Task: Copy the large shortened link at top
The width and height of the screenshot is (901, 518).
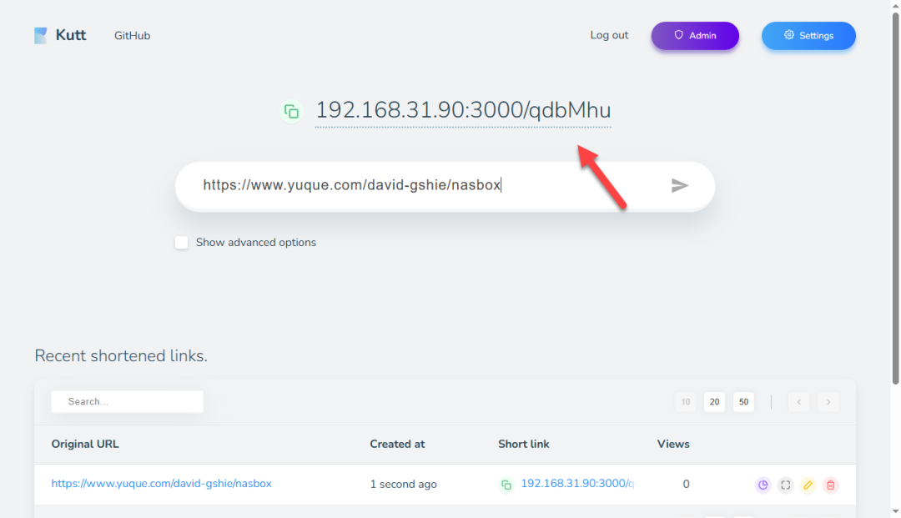Action: point(291,111)
